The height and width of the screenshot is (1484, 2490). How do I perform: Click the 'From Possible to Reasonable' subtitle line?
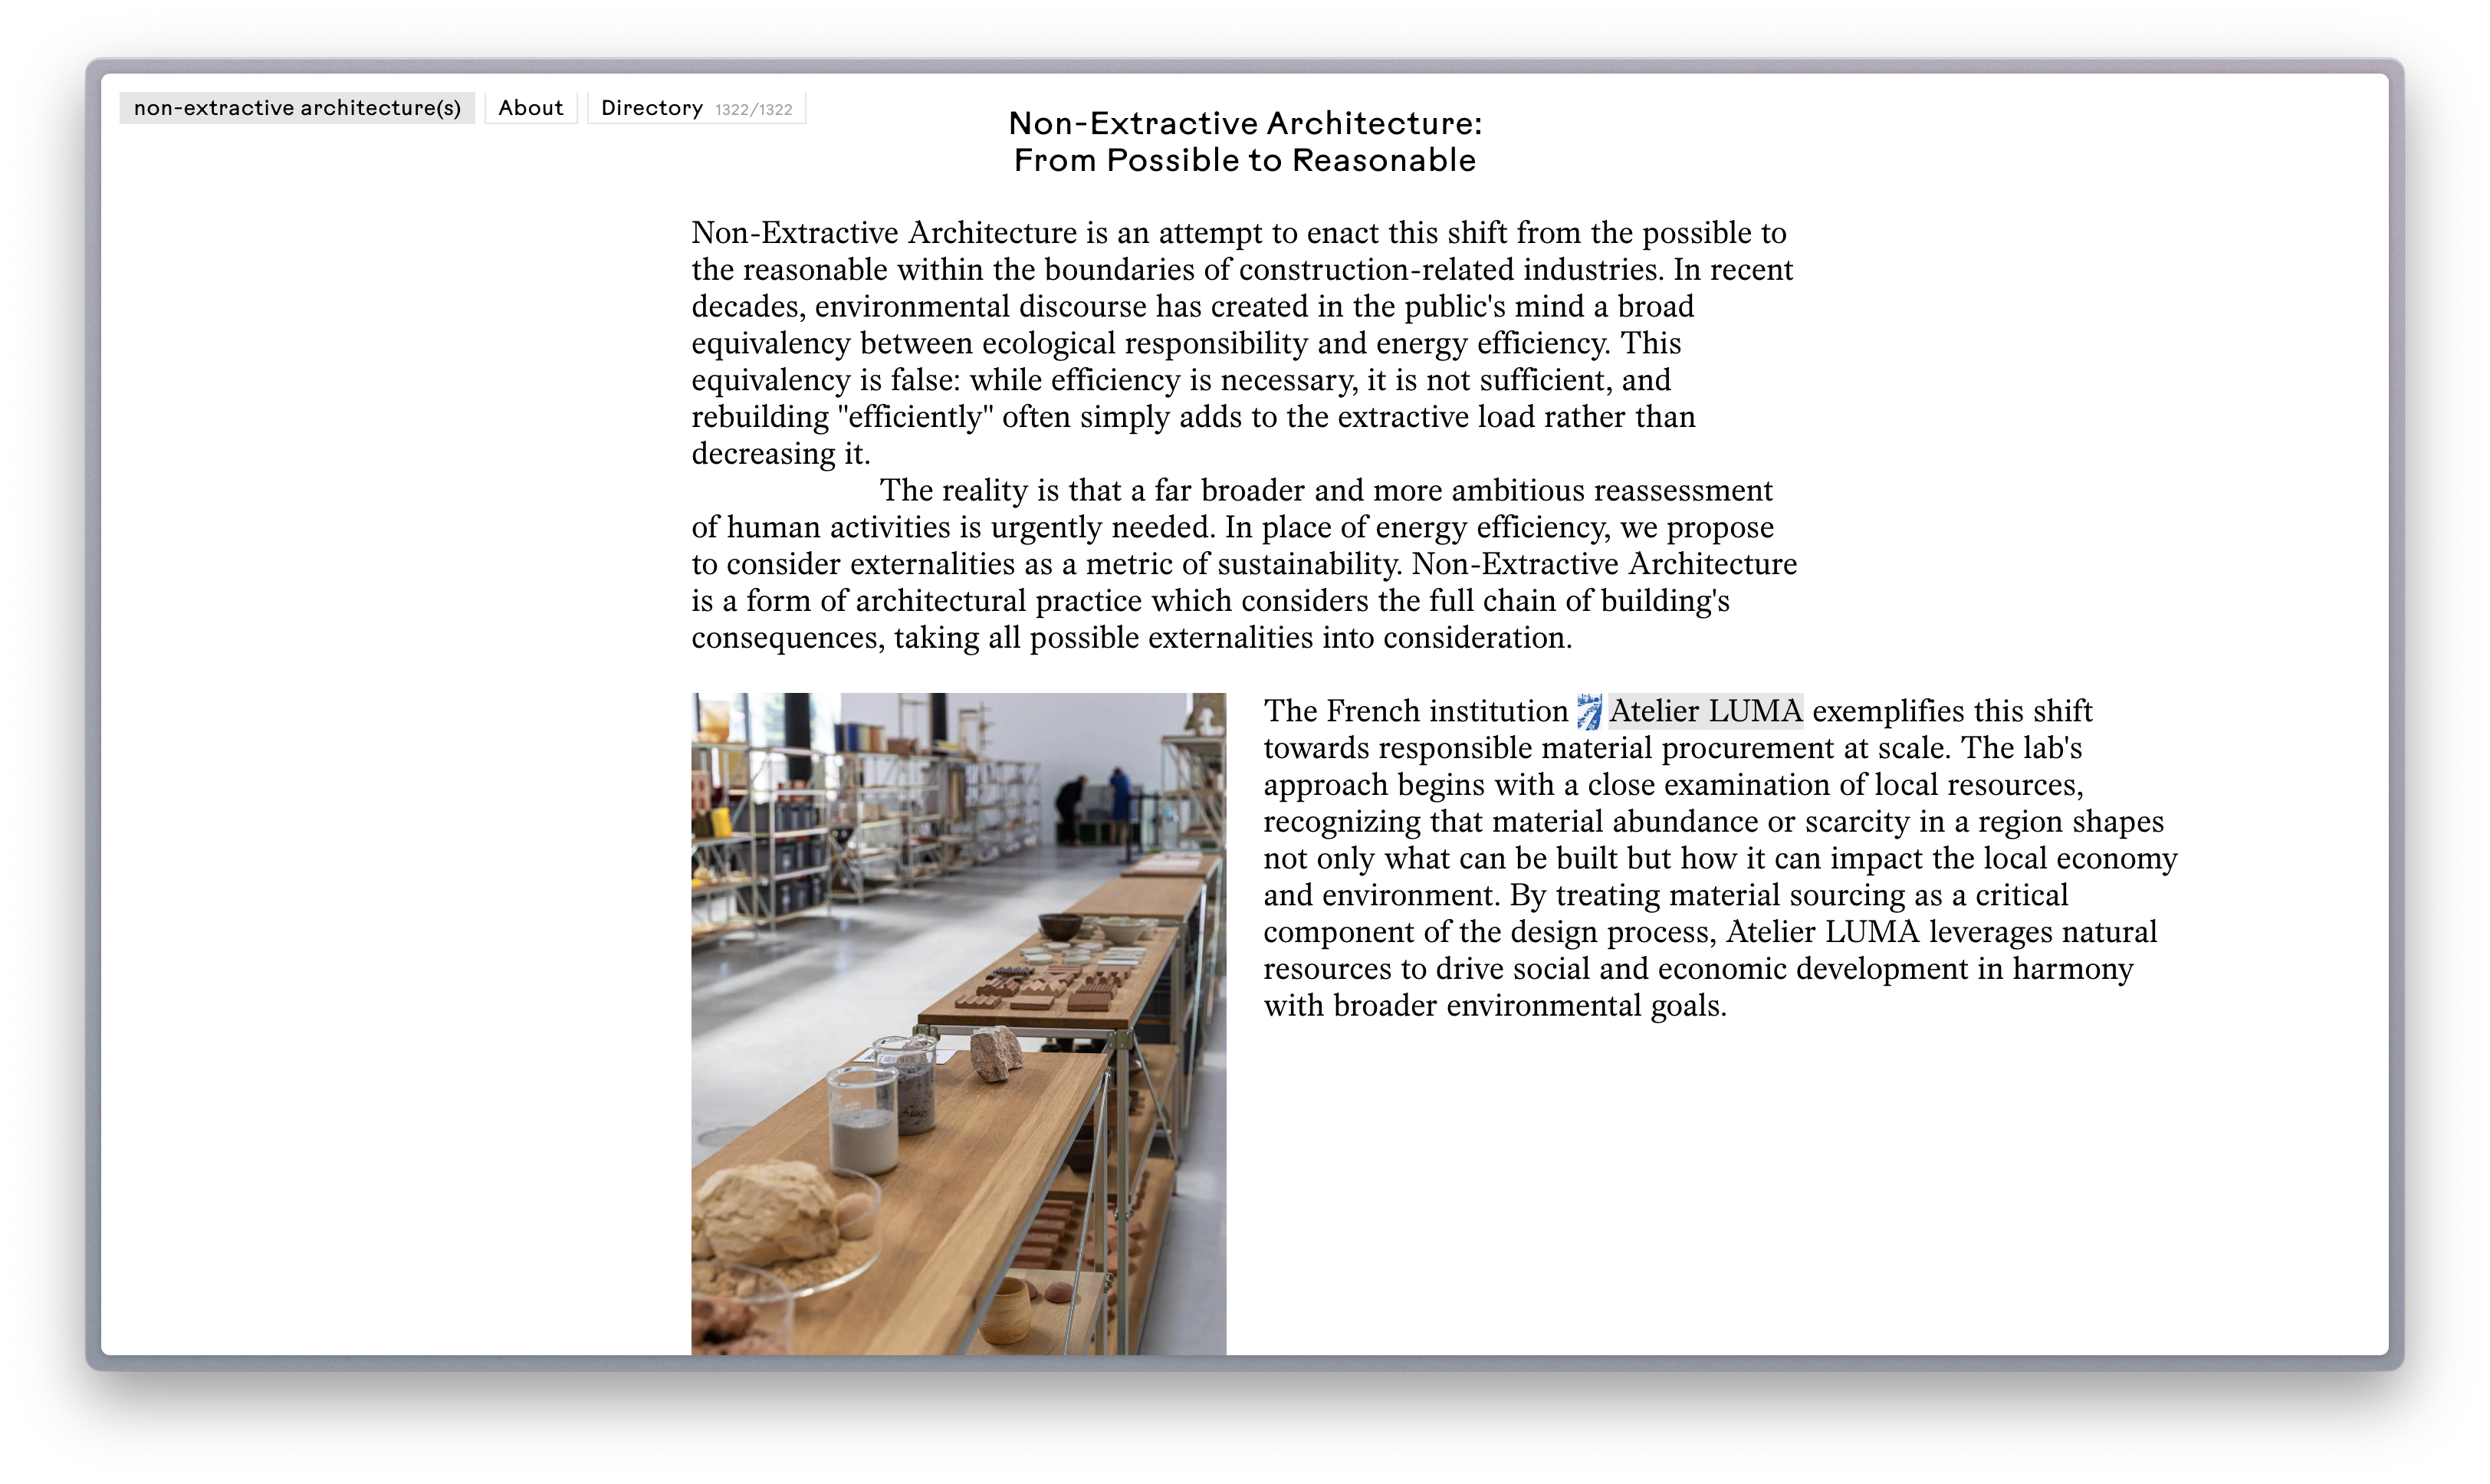(1244, 160)
